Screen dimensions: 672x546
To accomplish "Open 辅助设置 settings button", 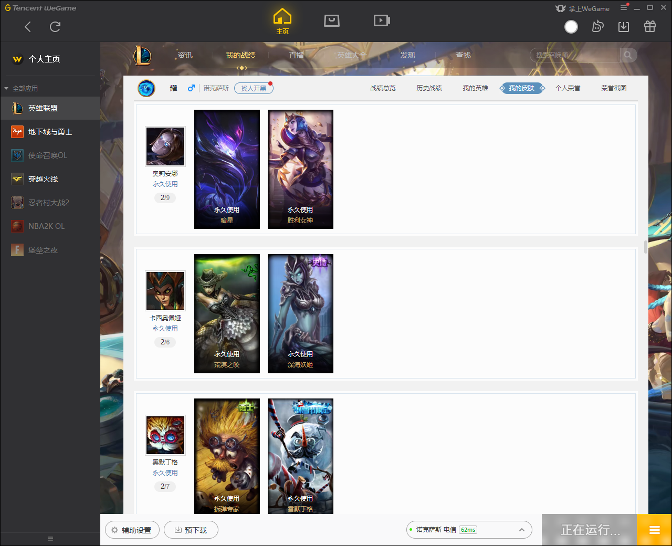I will [x=131, y=530].
